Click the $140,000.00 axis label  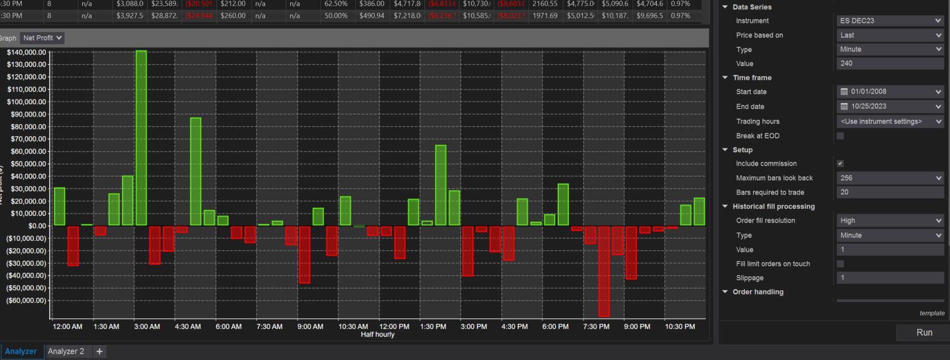[x=26, y=52]
